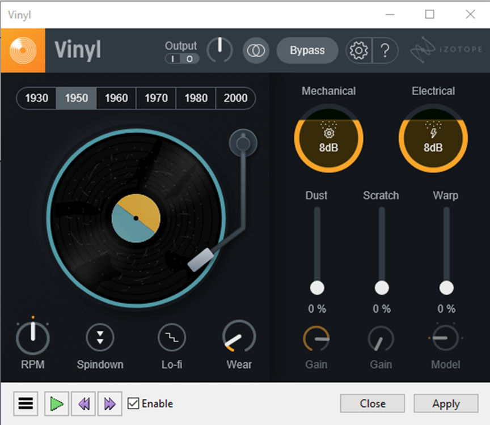Click the tonearm pivot base
490x425 pixels.
(x=243, y=143)
